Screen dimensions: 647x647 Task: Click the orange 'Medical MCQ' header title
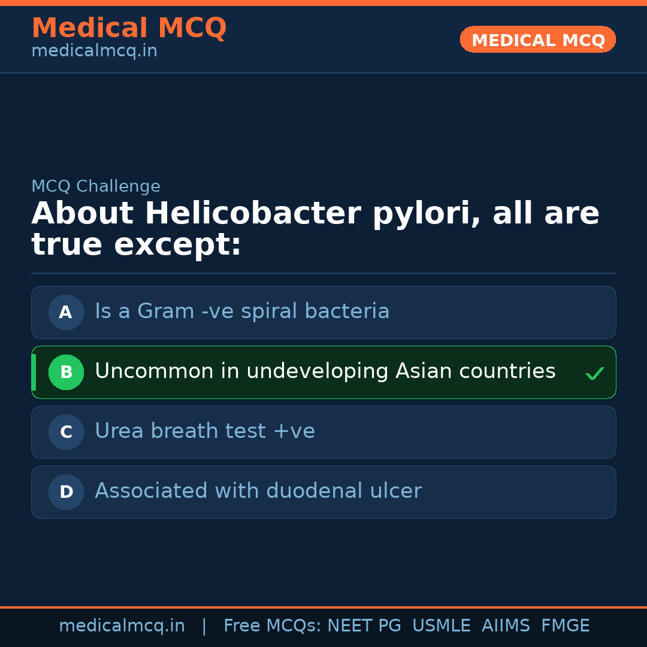(x=129, y=28)
